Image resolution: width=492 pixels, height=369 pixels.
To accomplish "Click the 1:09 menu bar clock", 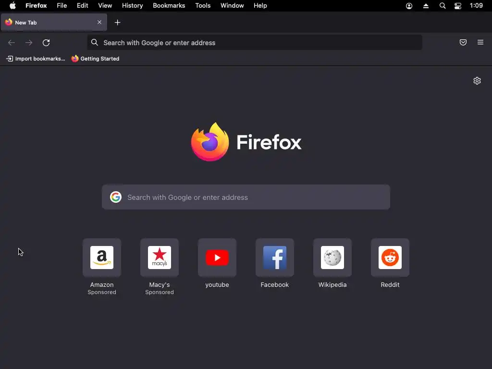I will 476,6.
